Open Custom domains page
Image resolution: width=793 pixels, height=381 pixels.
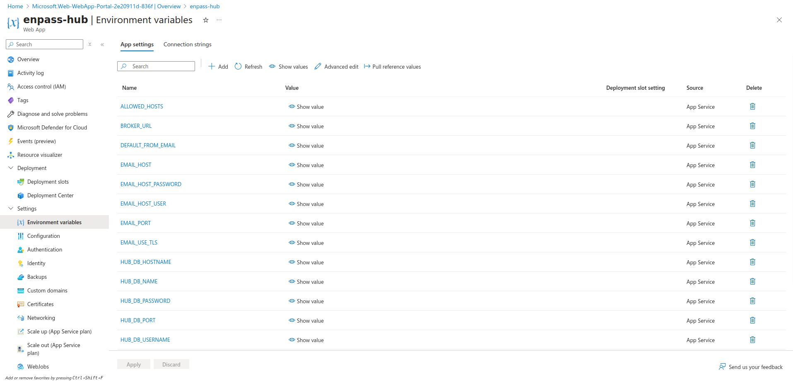(x=47, y=291)
